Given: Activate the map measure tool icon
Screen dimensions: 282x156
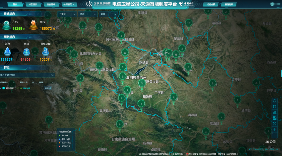Looking at the screenshot, I should [x=274, y=112].
